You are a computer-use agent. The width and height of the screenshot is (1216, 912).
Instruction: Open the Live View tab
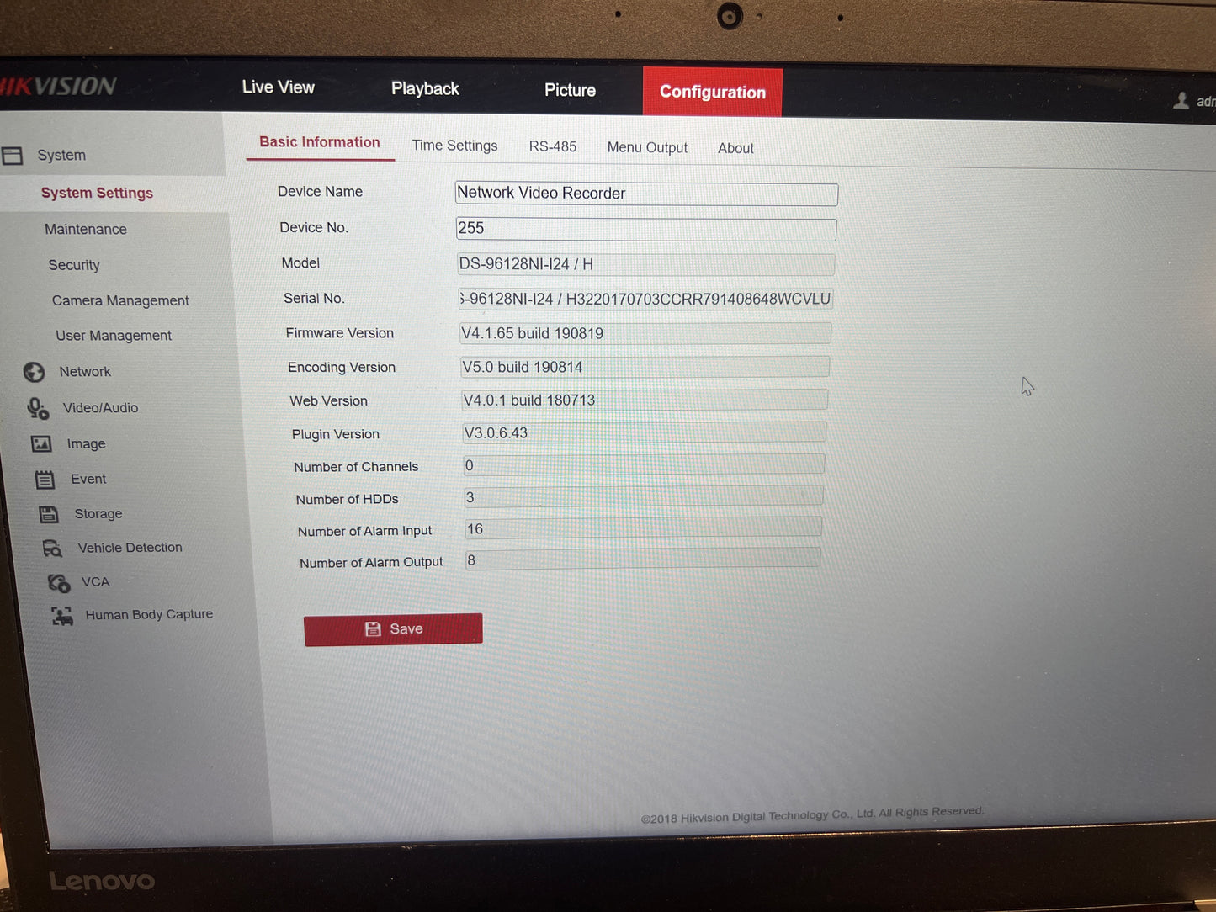(278, 87)
